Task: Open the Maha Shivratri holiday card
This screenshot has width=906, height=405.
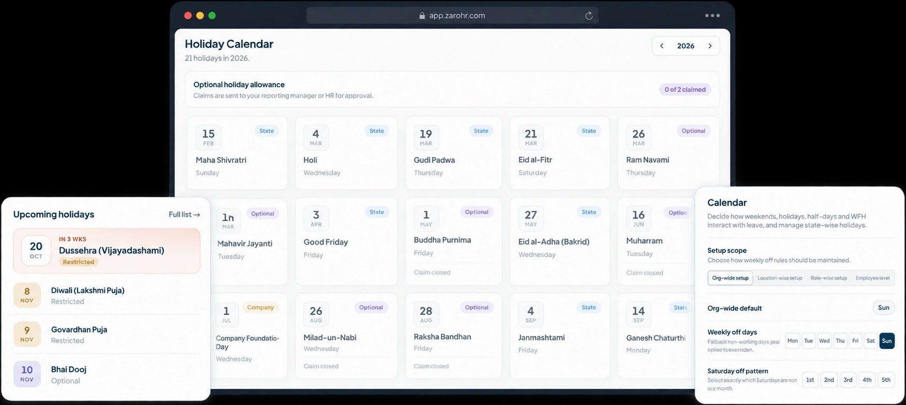Action: [237, 153]
